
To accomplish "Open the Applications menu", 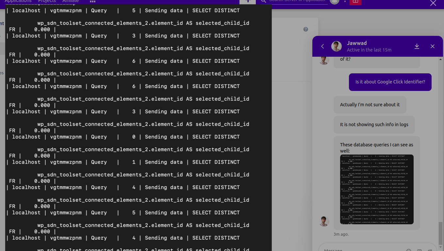I will (18, 1).
